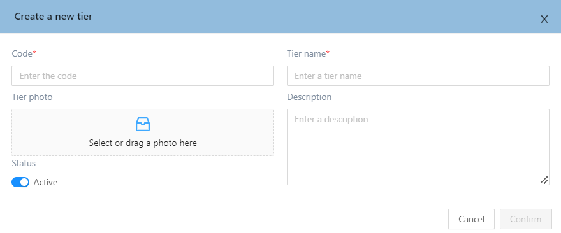This screenshot has height=233, width=561.
Task: Click "Select or drag a photo here" text
Action: click(x=143, y=143)
